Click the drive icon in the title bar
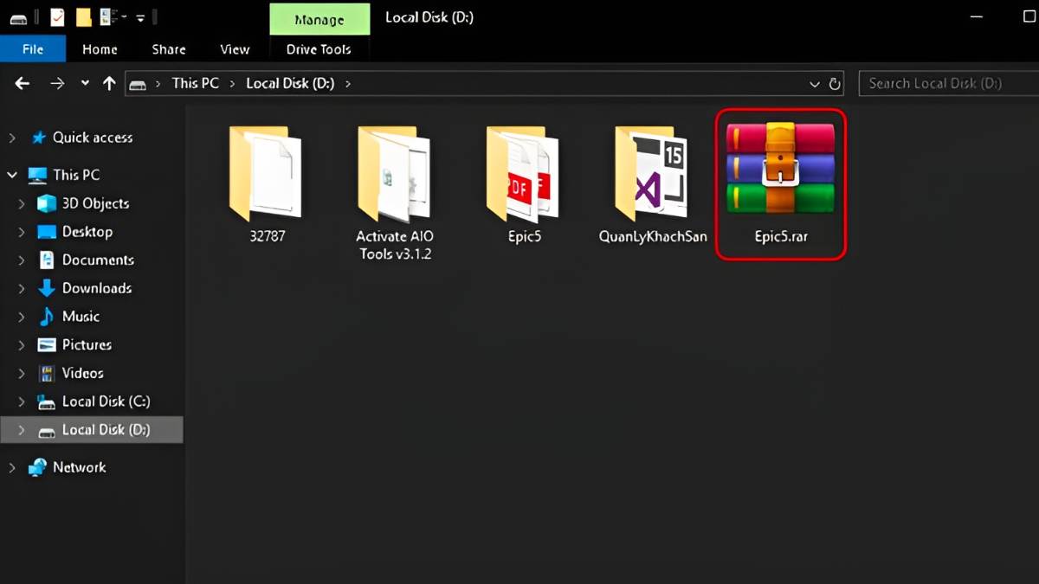 coord(18,17)
